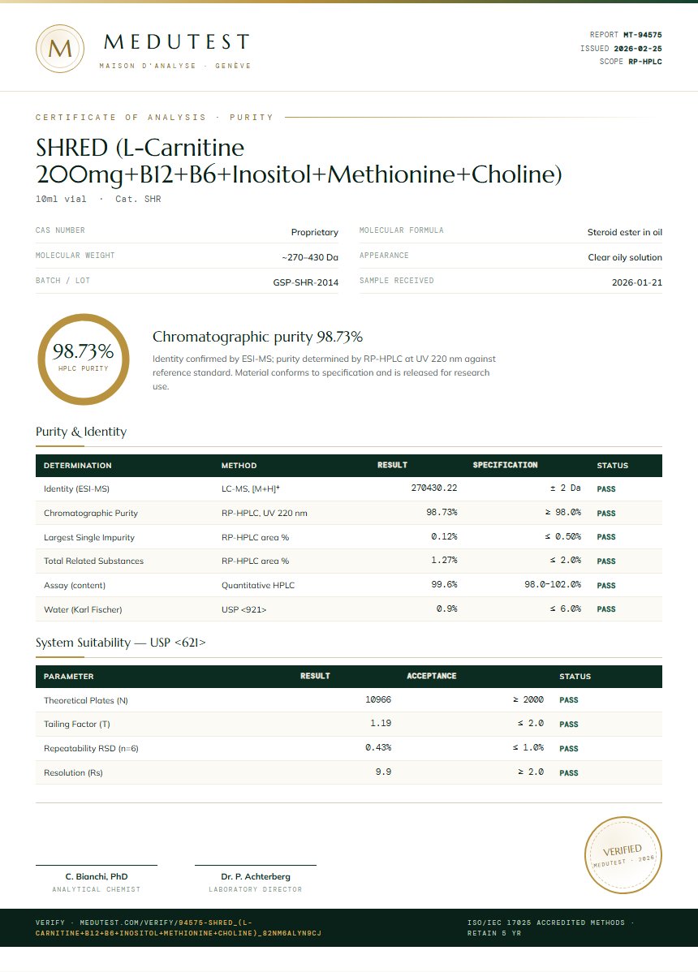Click the METHOD column header
Screen dimensions: 698x972
click(x=239, y=466)
